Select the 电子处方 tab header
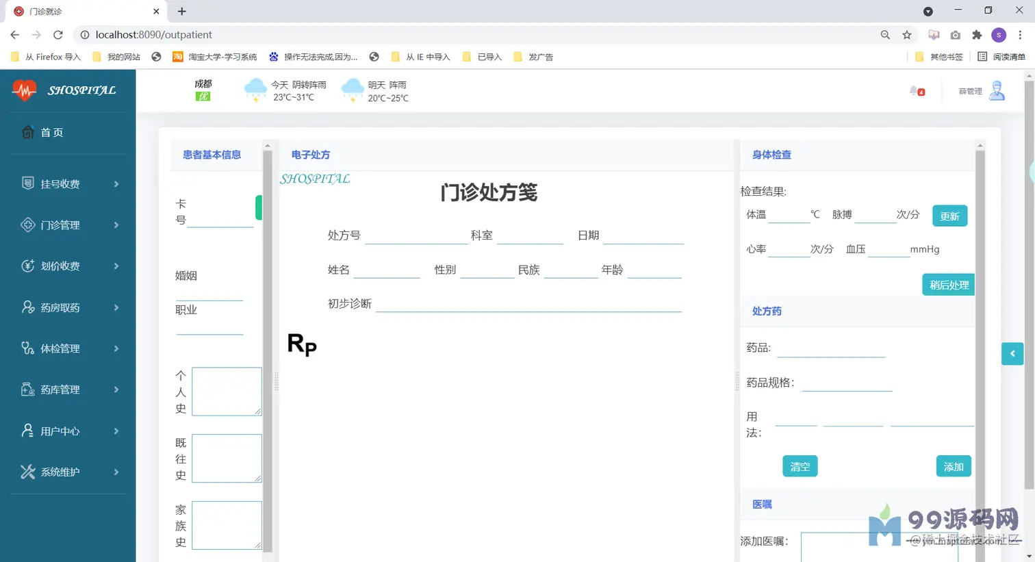Viewport: 1035px width, 562px height. (x=311, y=155)
